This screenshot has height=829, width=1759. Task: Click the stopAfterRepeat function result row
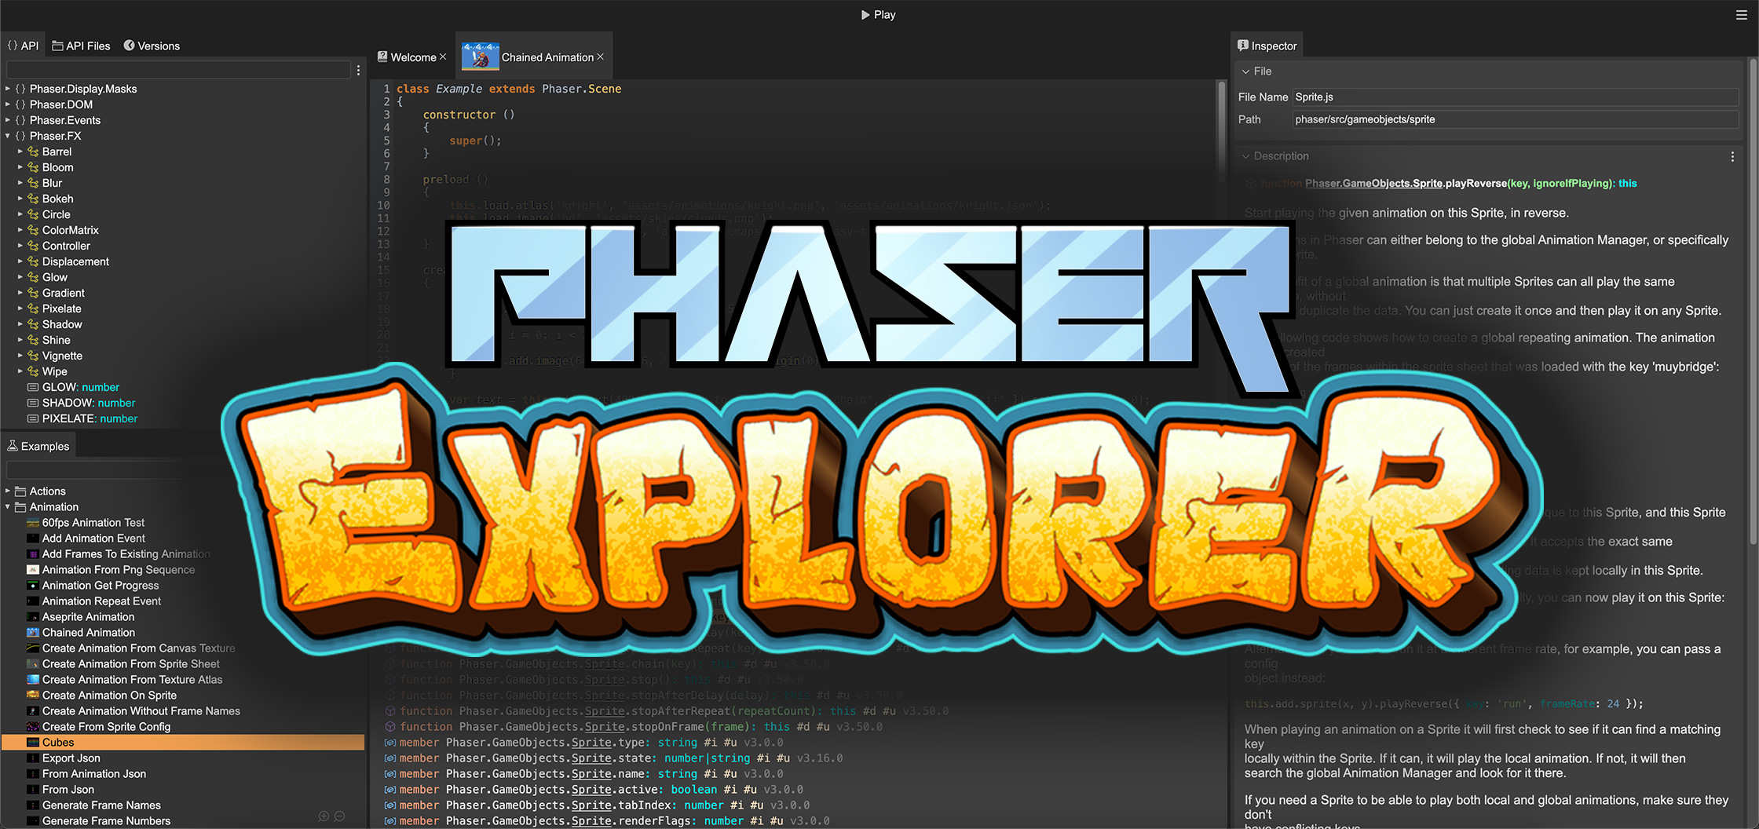click(x=667, y=710)
